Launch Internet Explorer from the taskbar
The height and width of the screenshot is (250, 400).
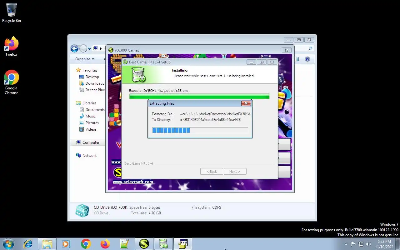click(28, 244)
